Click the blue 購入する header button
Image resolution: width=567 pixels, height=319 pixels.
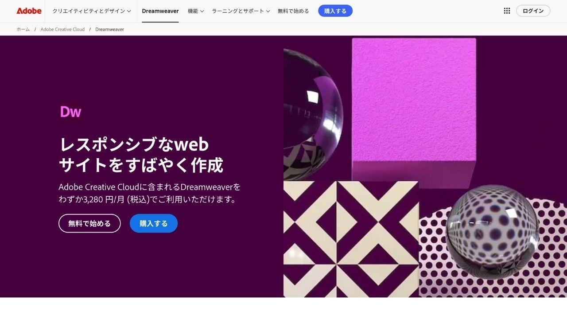point(335,11)
